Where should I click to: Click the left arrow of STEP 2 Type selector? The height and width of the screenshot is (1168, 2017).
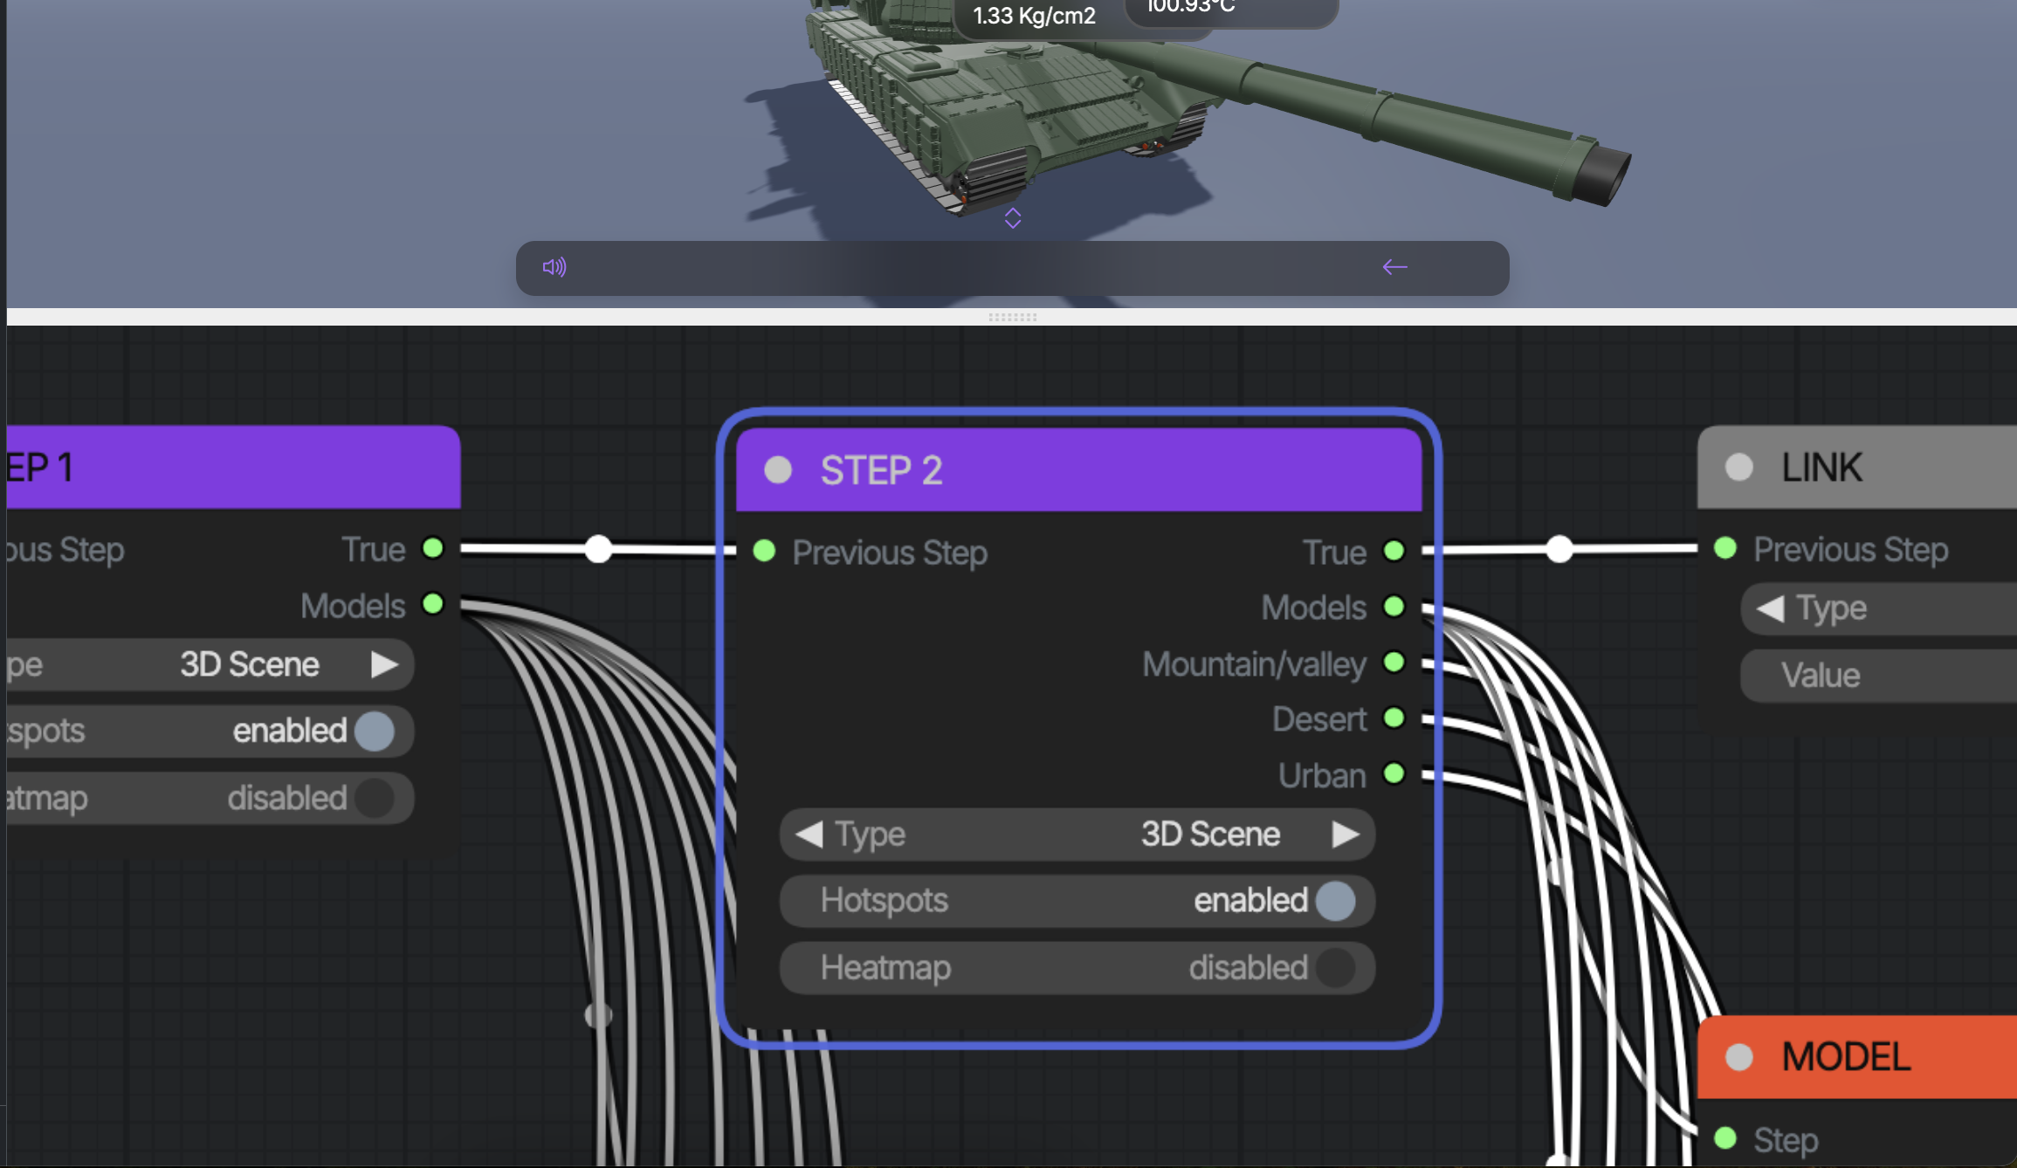(x=809, y=835)
